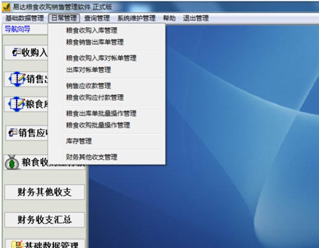The width and height of the screenshot is (319, 248).
Task: Choose 粮食收购入库对帐单管理 from the menu
Action: pyautogui.click(x=101, y=58)
